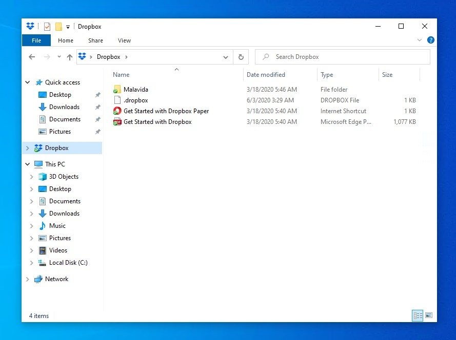Open Videos under This PC
Viewport: 456px width, 340px height.
[58, 250]
